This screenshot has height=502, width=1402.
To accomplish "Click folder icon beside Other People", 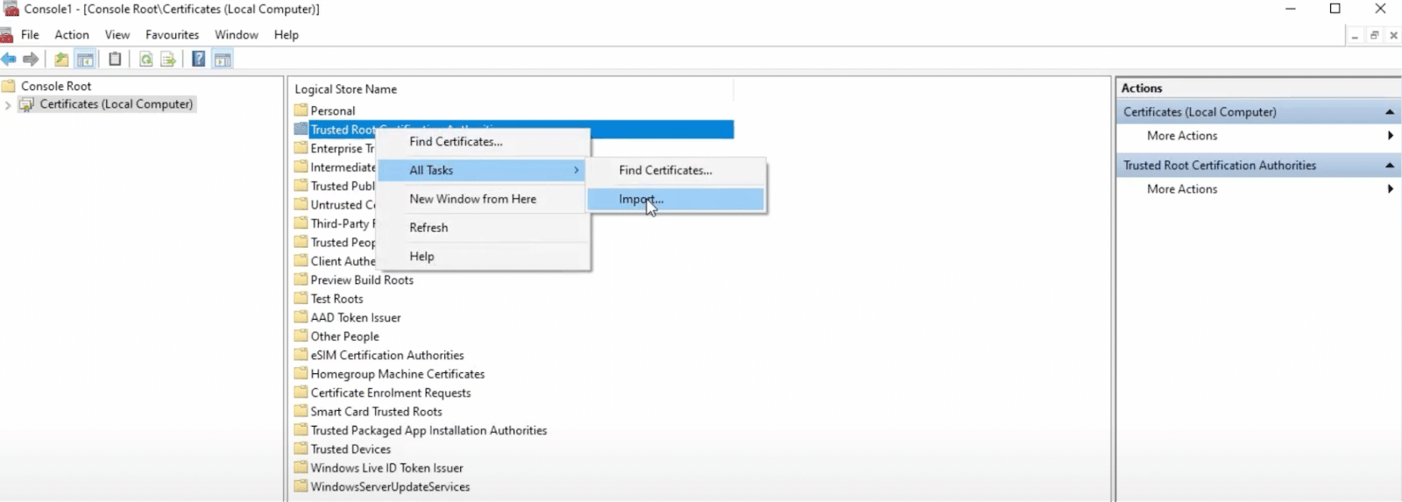I will point(301,336).
